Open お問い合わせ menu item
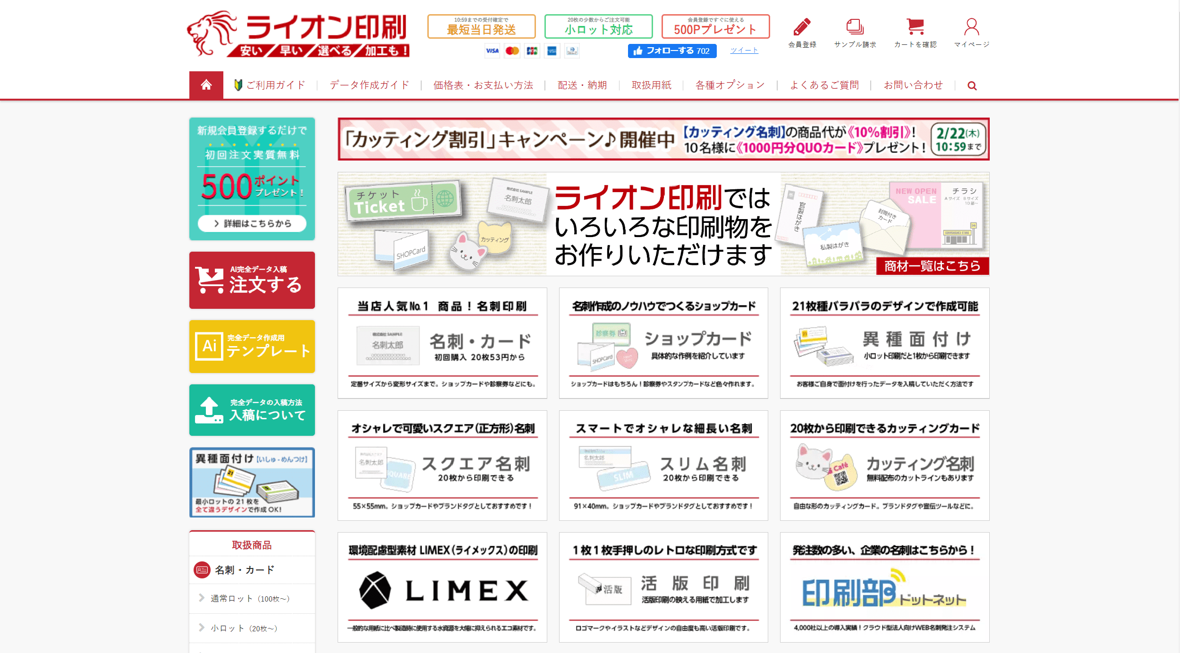This screenshot has height=653, width=1180. pyautogui.click(x=913, y=85)
